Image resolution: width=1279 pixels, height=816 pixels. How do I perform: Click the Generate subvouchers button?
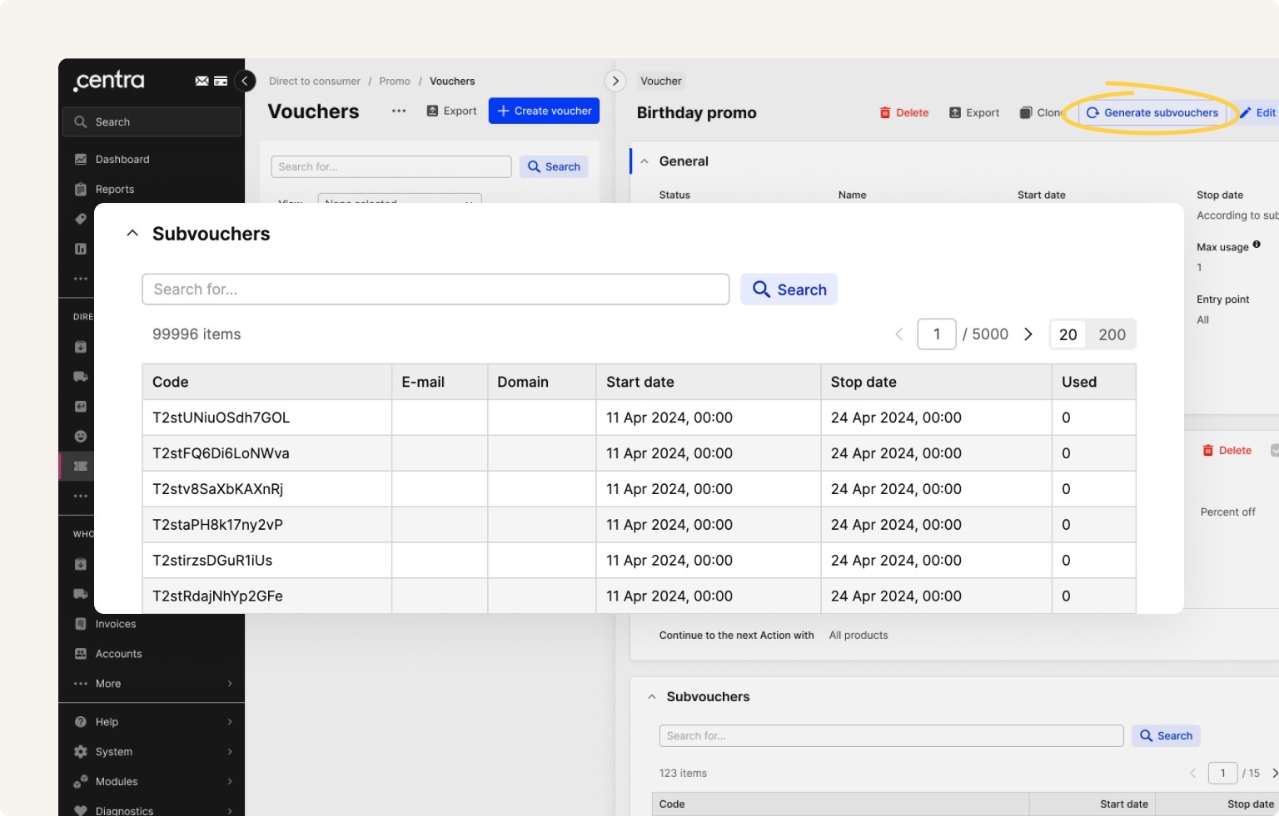[1152, 113]
